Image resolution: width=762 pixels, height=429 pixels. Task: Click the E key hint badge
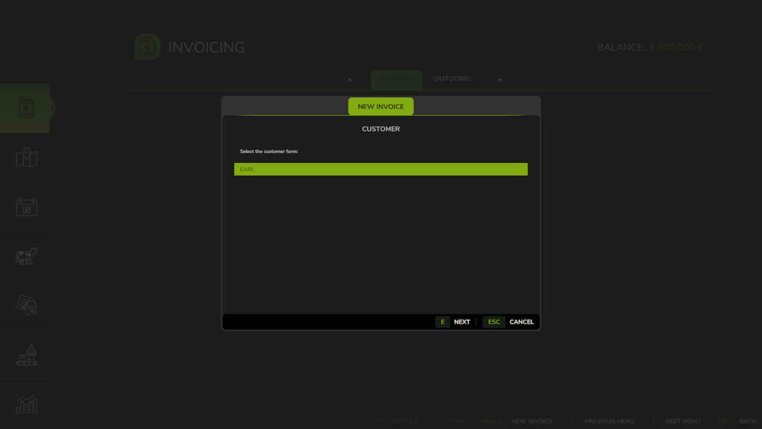(443, 322)
